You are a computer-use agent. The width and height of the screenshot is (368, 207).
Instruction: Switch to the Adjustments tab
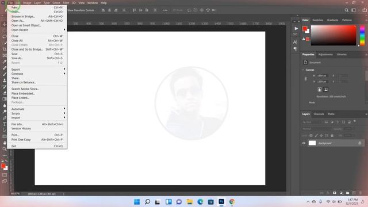(x=325, y=55)
